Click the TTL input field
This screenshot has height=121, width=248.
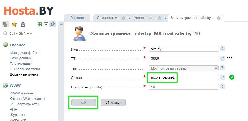[x=184, y=58]
